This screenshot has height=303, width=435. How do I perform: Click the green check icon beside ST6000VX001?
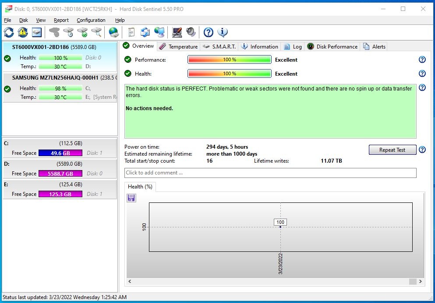7,59
